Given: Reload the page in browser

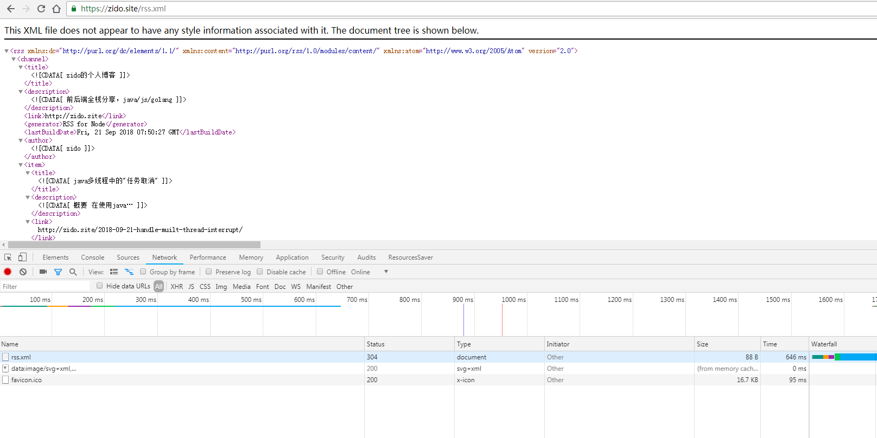Looking at the screenshot, I should [x=41, y=9].
